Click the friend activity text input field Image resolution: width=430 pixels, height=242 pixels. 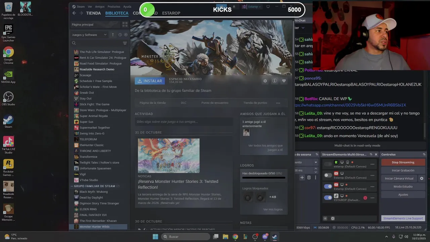click(184, 122)
